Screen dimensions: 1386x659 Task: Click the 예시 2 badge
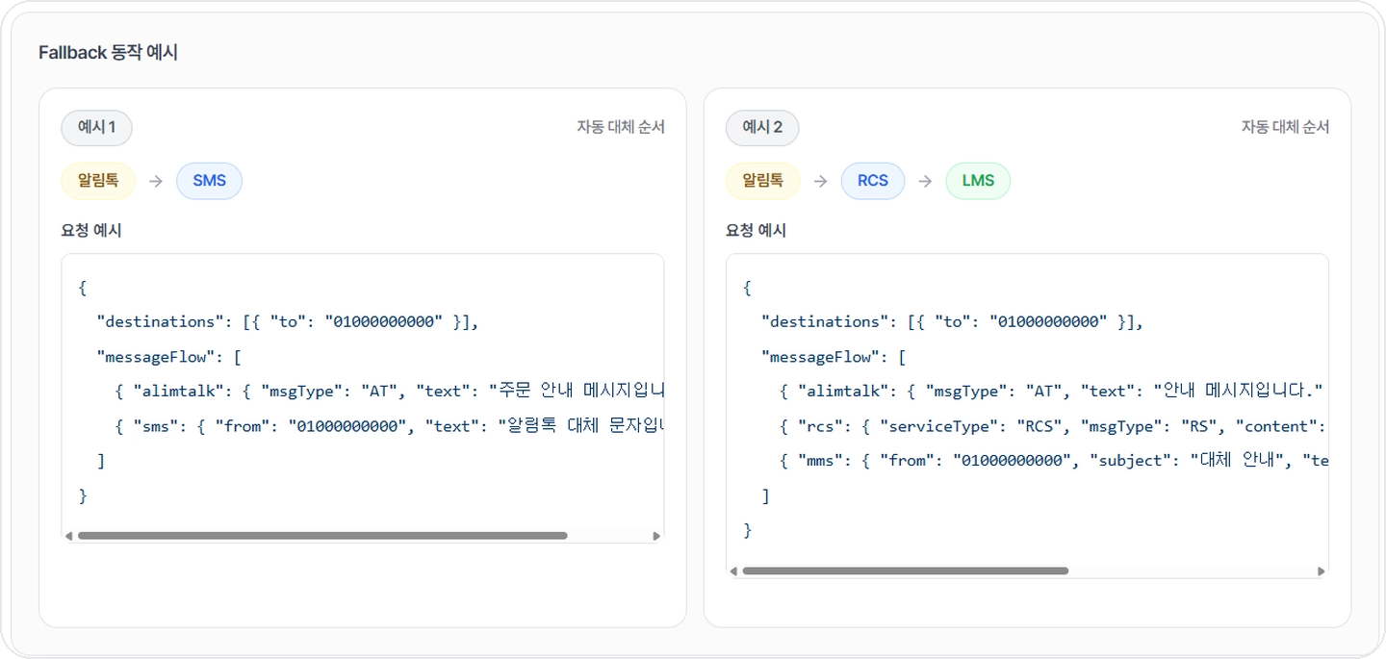[x=762, y=127]
